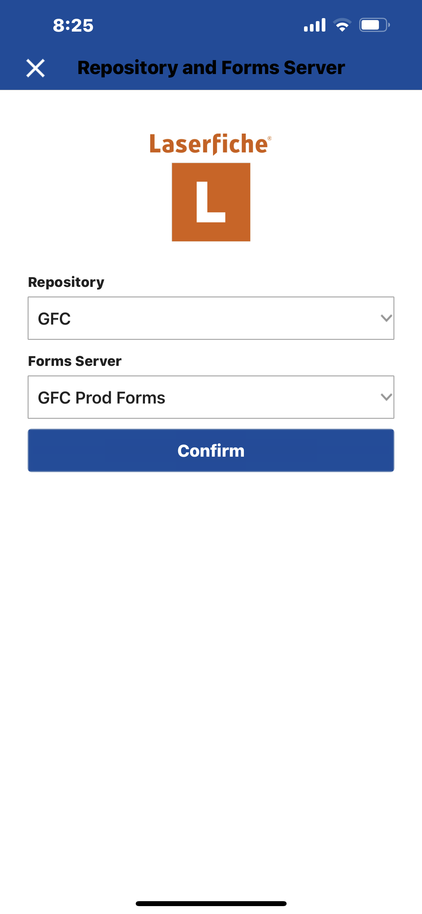Tap the Forms Server field label
Screen dimensions: 422x914
coord(75,361)
